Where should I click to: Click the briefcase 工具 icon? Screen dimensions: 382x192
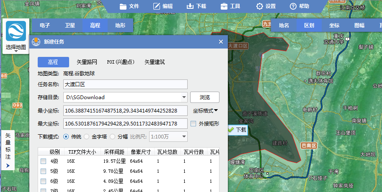point(224,6)
